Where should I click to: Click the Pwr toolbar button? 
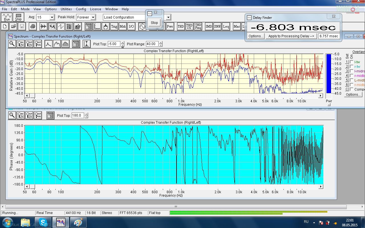[x=170, y=27]
